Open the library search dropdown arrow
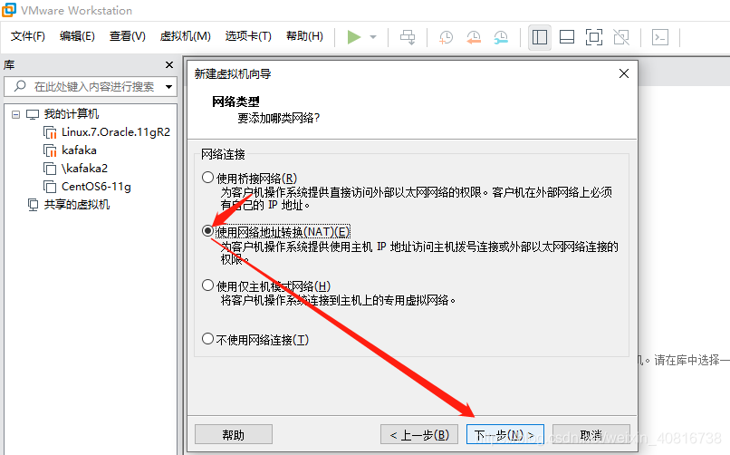 (x=168, y=87)
